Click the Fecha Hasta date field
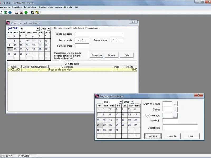 click(x=117, y=40)
